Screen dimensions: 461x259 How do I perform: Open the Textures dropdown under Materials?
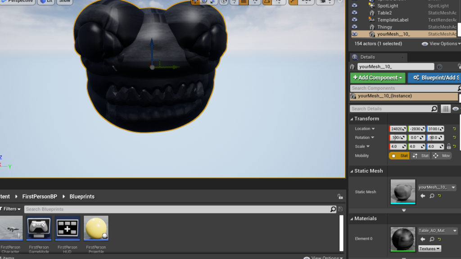429,249
